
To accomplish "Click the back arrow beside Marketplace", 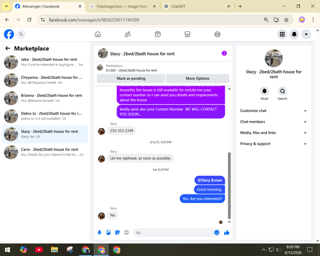I will click(8, 49).
